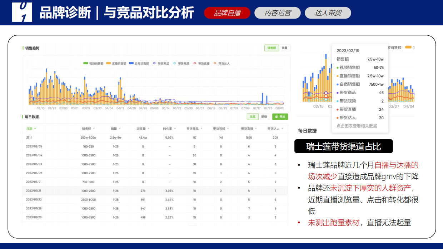This screenshot has width=443, height=249.
Task: Toggle 直播销售额 orange legend marker
Action: [109, 63]
